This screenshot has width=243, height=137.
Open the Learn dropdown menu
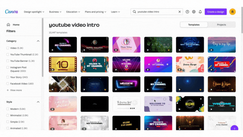point(116,12)
